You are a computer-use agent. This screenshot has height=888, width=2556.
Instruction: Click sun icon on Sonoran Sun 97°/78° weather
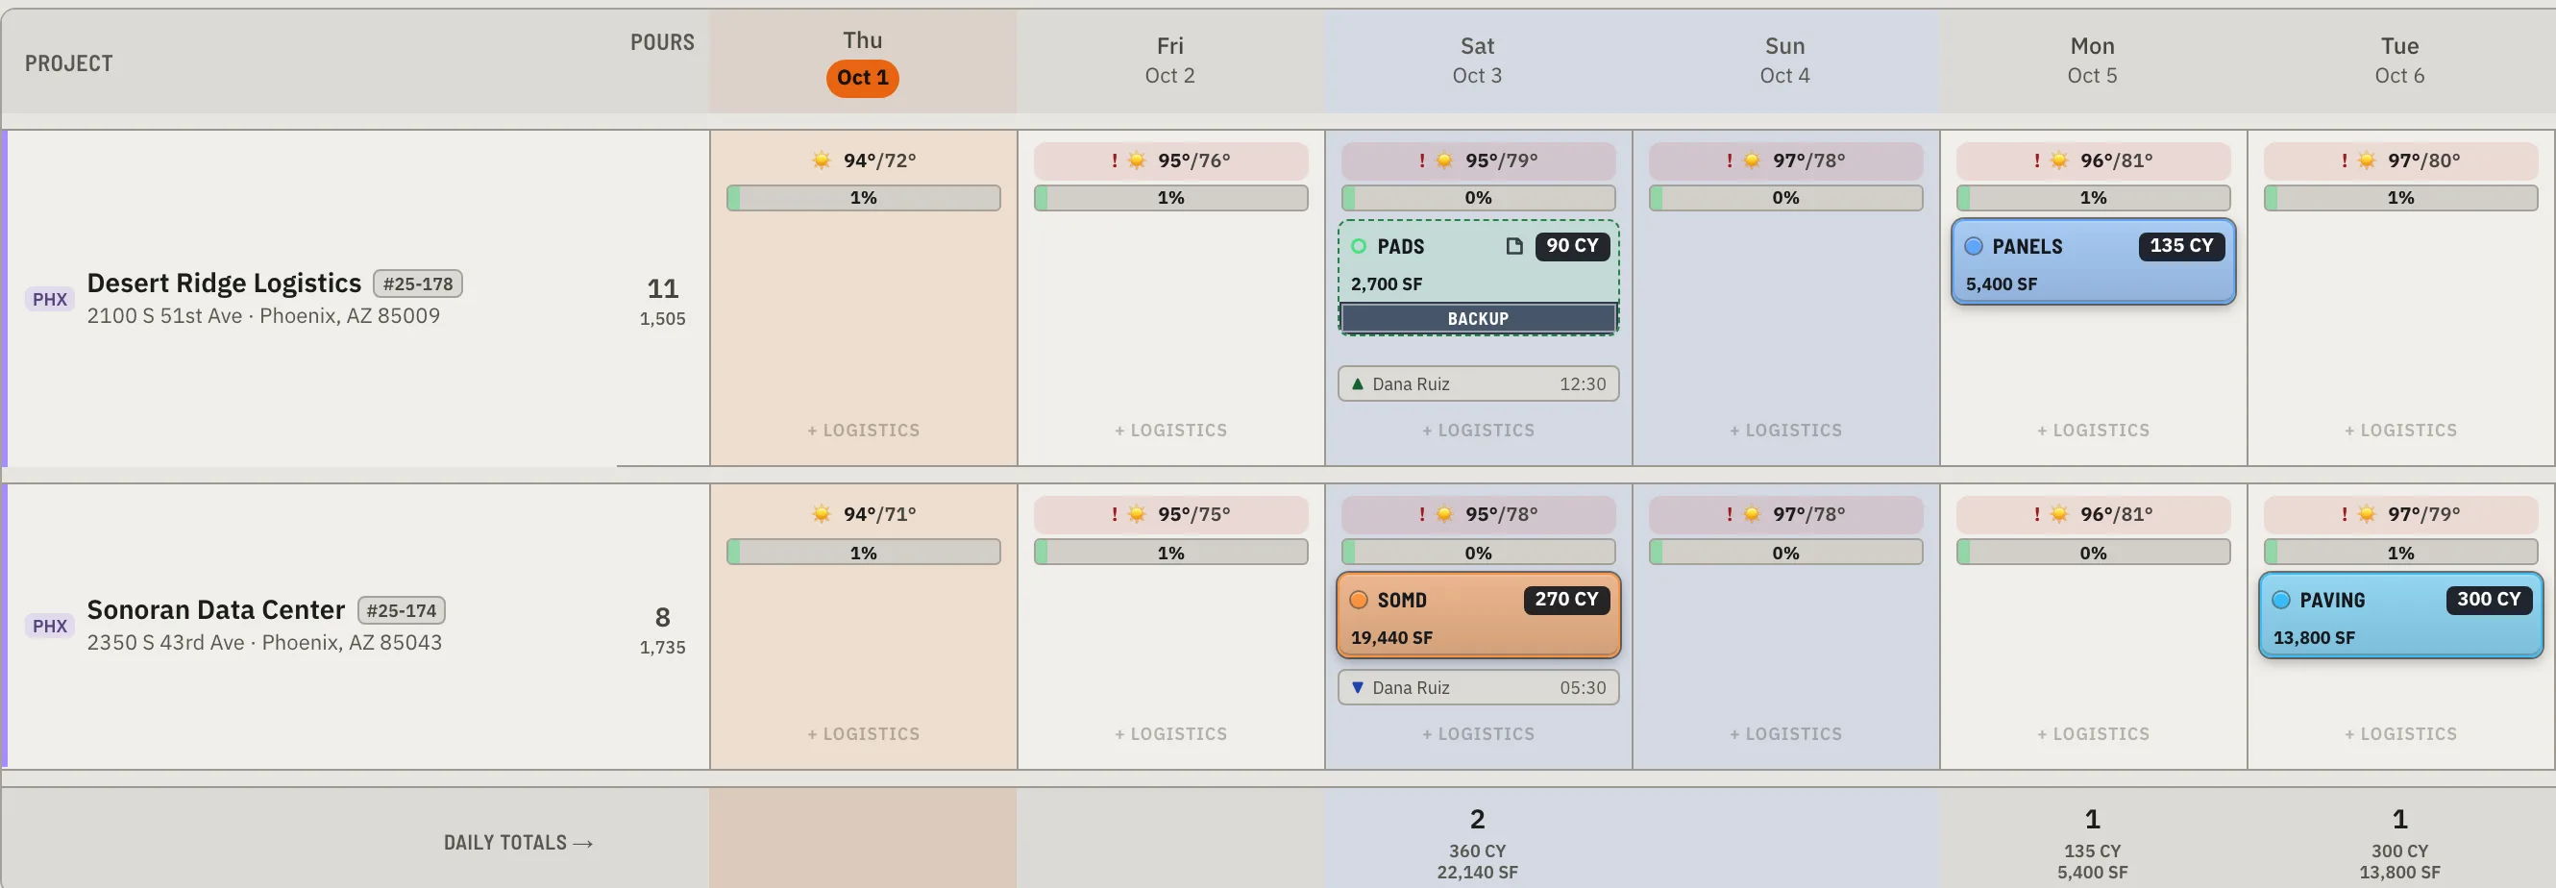tap(1752, 514)
